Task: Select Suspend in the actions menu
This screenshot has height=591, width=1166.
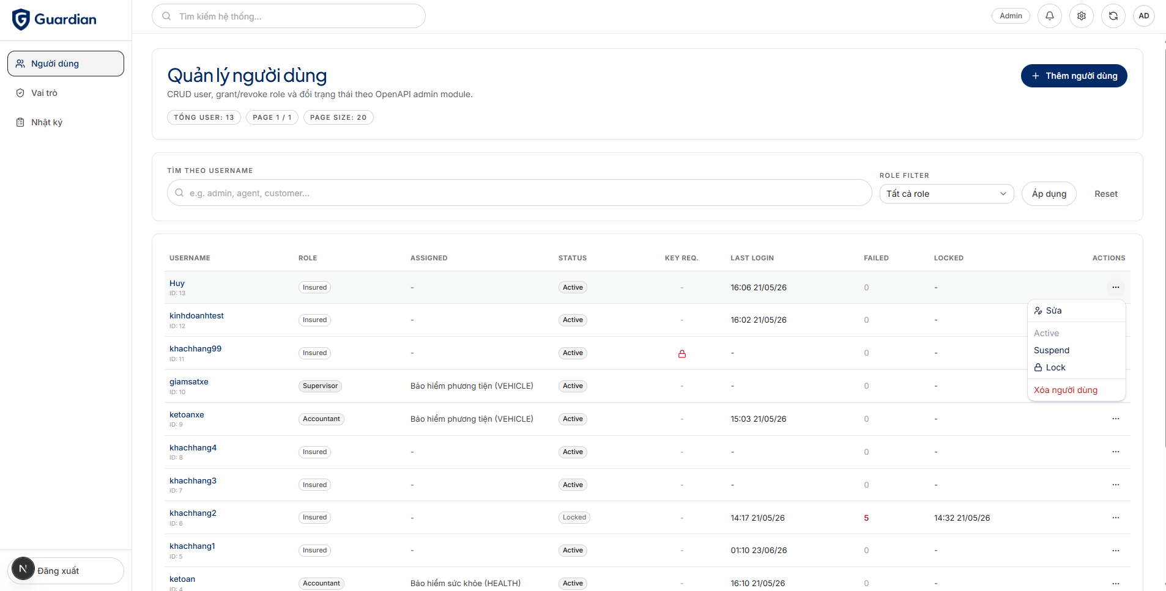Action: click(x=1077, y=350)
